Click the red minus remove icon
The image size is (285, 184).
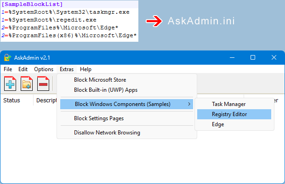[44, 84]
